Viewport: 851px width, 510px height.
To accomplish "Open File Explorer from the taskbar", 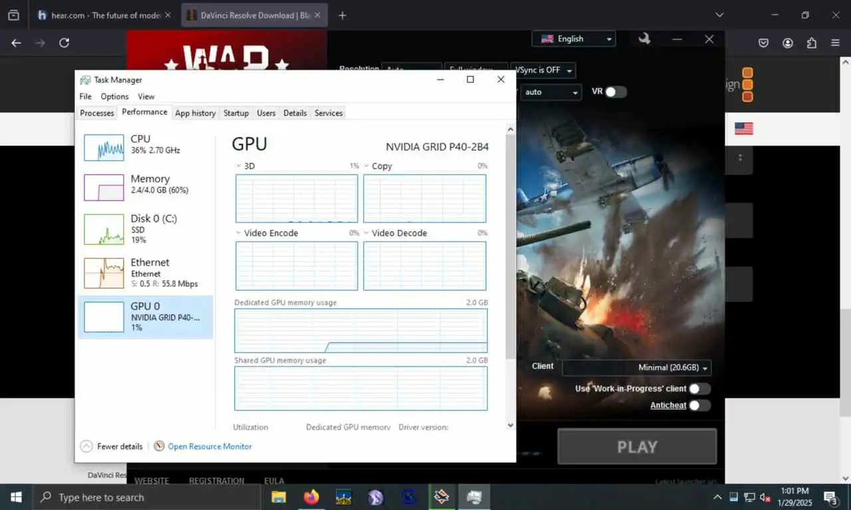I will [278, 497].
